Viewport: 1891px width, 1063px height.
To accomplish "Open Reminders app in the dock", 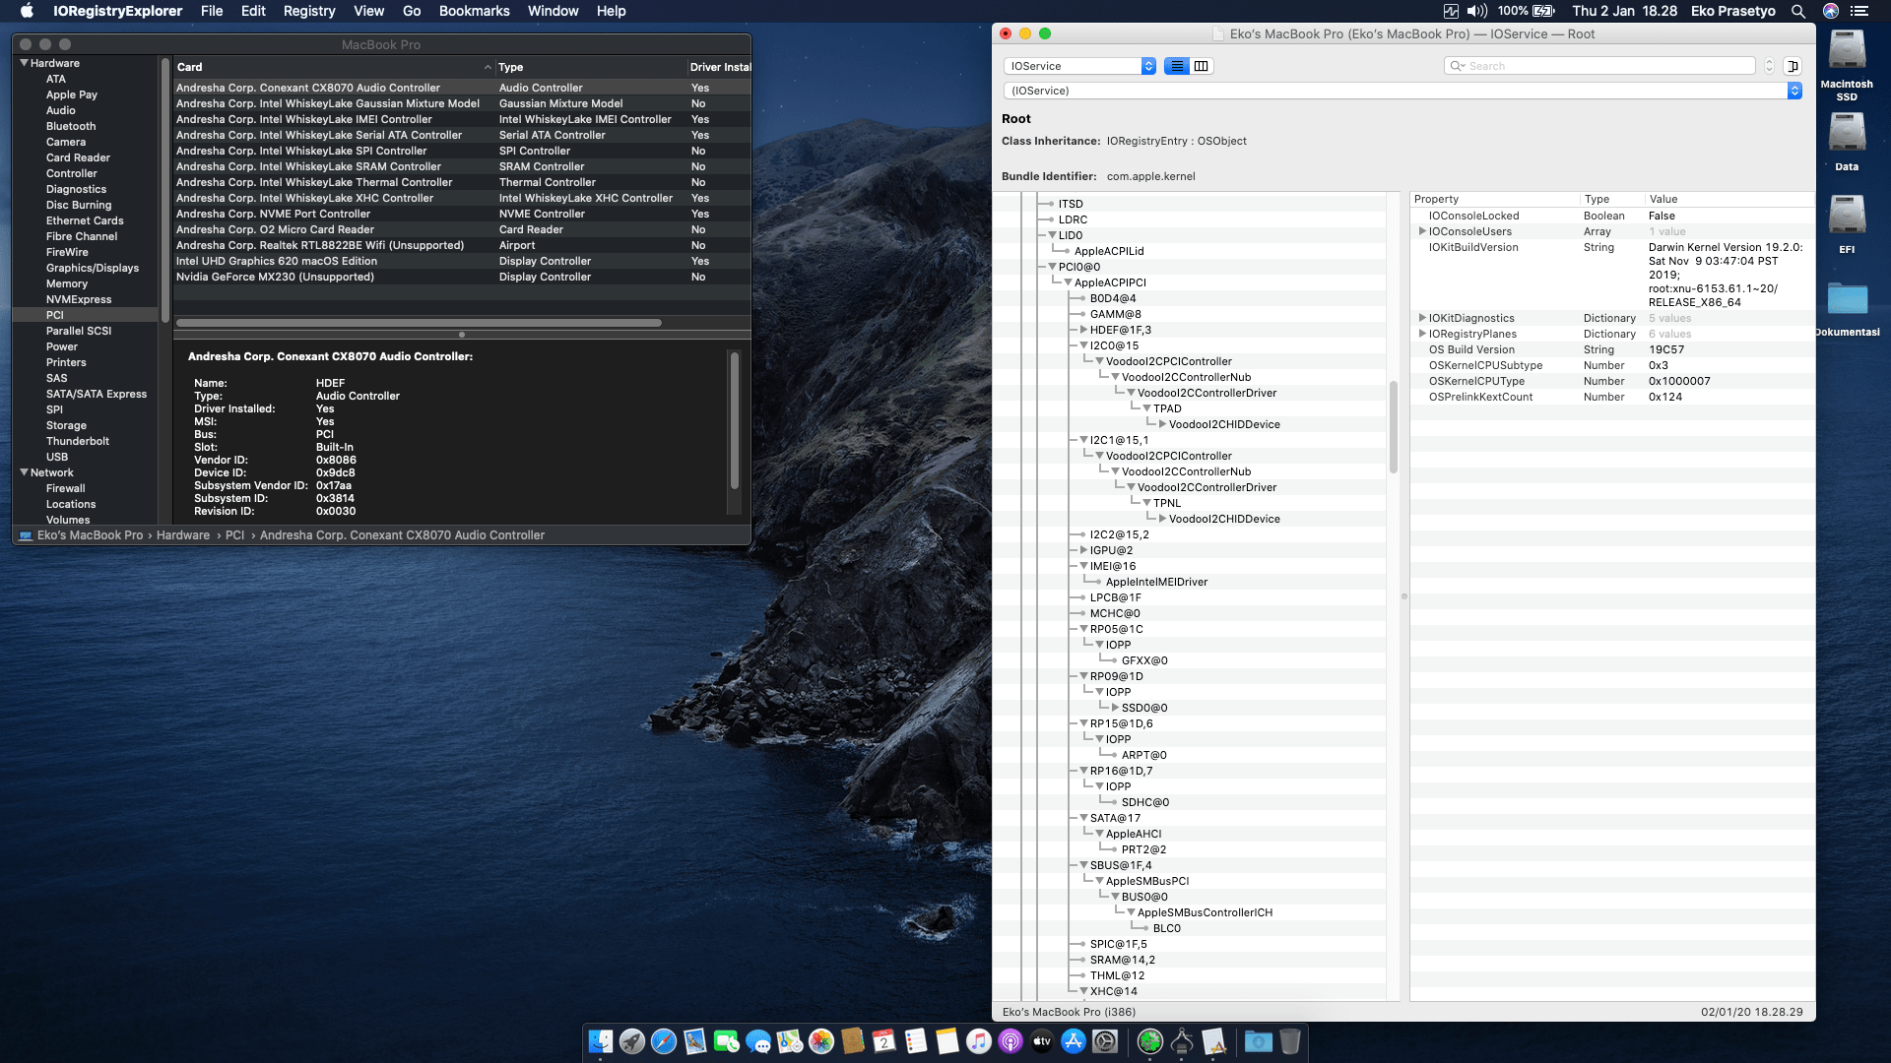I will coord(916,1040).
